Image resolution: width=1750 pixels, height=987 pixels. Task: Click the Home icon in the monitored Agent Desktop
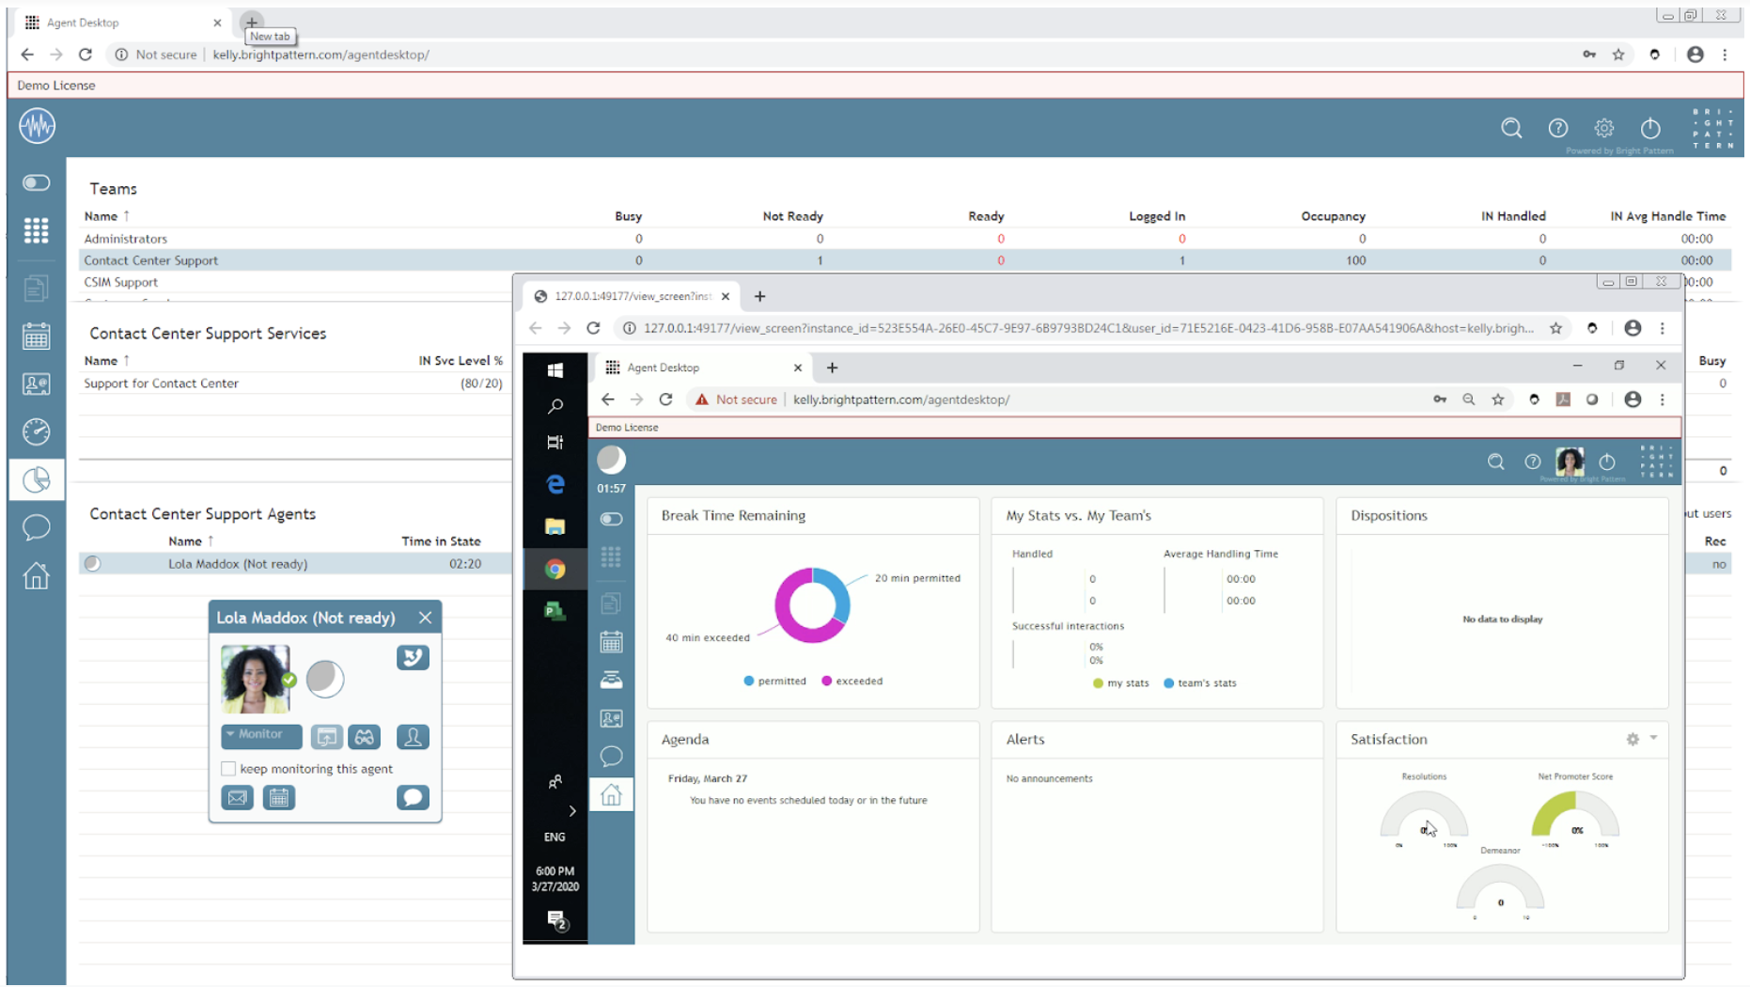pos(611,795)
